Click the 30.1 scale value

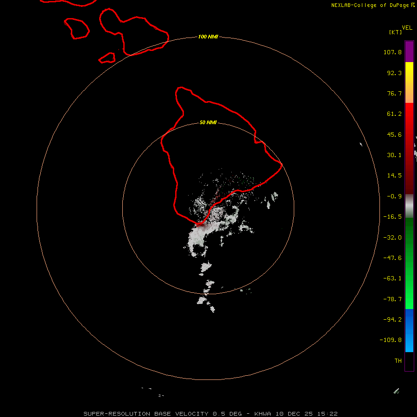point(394,155)
